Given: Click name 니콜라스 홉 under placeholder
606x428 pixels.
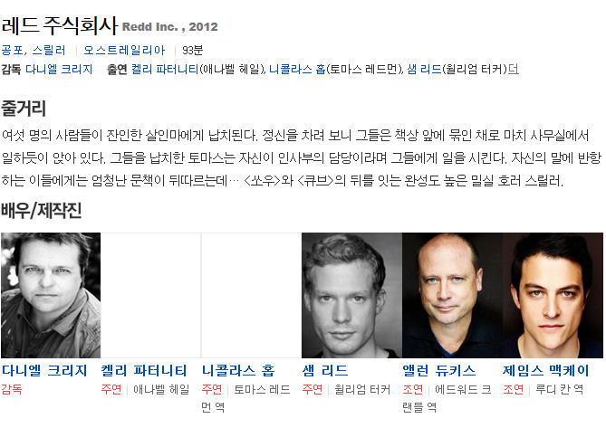Looking at the screenshot, I should click(x=238, y=370).
